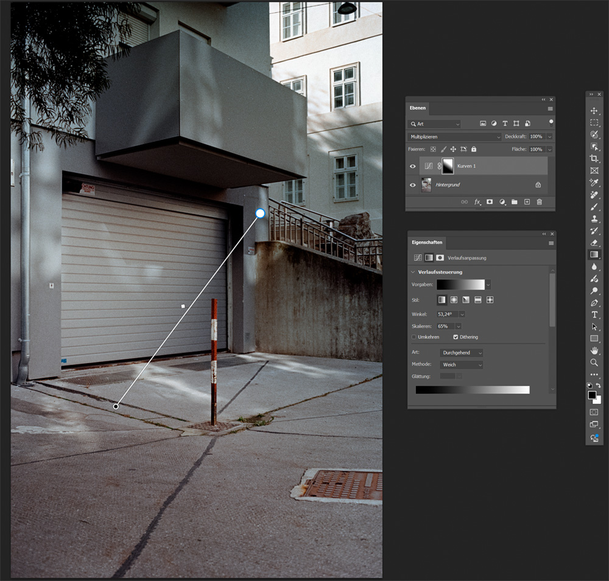The height and width of the screenshot is (581, 609).
Task: Uncheck the Dithering checkbox
Action: tap(456, 337)
